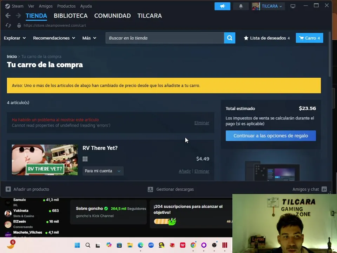Open the Windows Start button

77,245
